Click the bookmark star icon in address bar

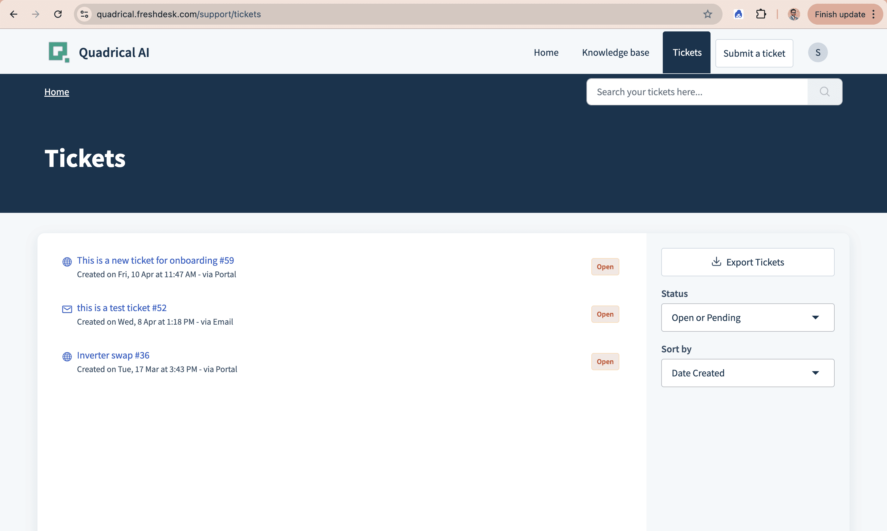click(x=707, y=14)
